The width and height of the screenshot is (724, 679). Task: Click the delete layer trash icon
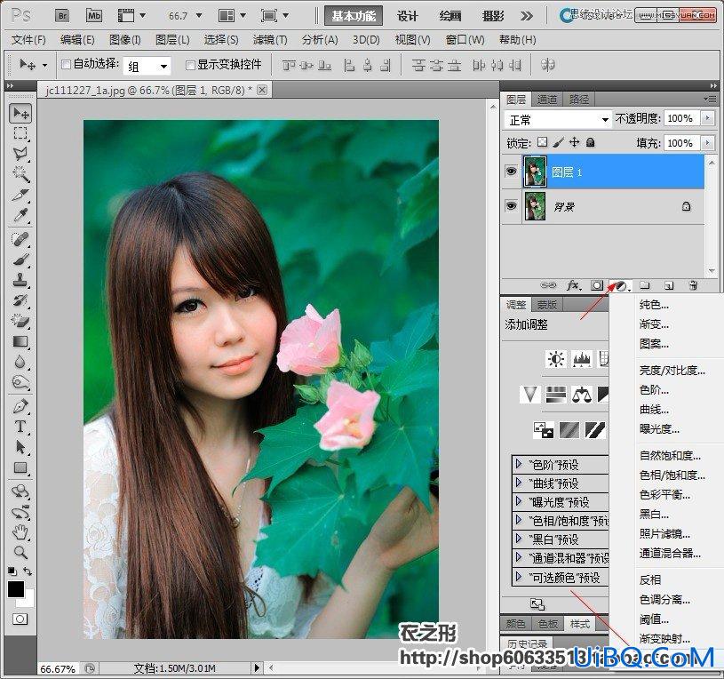point(693,285)
